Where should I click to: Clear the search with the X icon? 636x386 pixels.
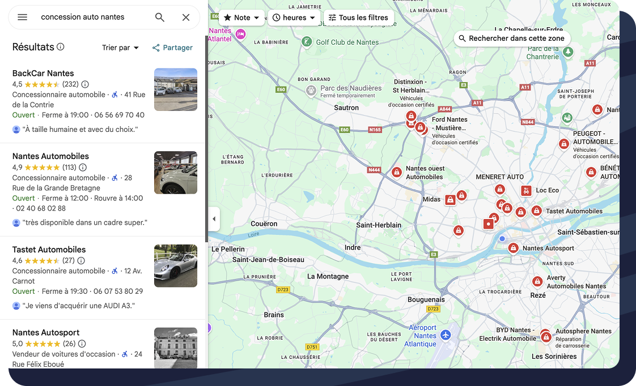pos(186,17)
